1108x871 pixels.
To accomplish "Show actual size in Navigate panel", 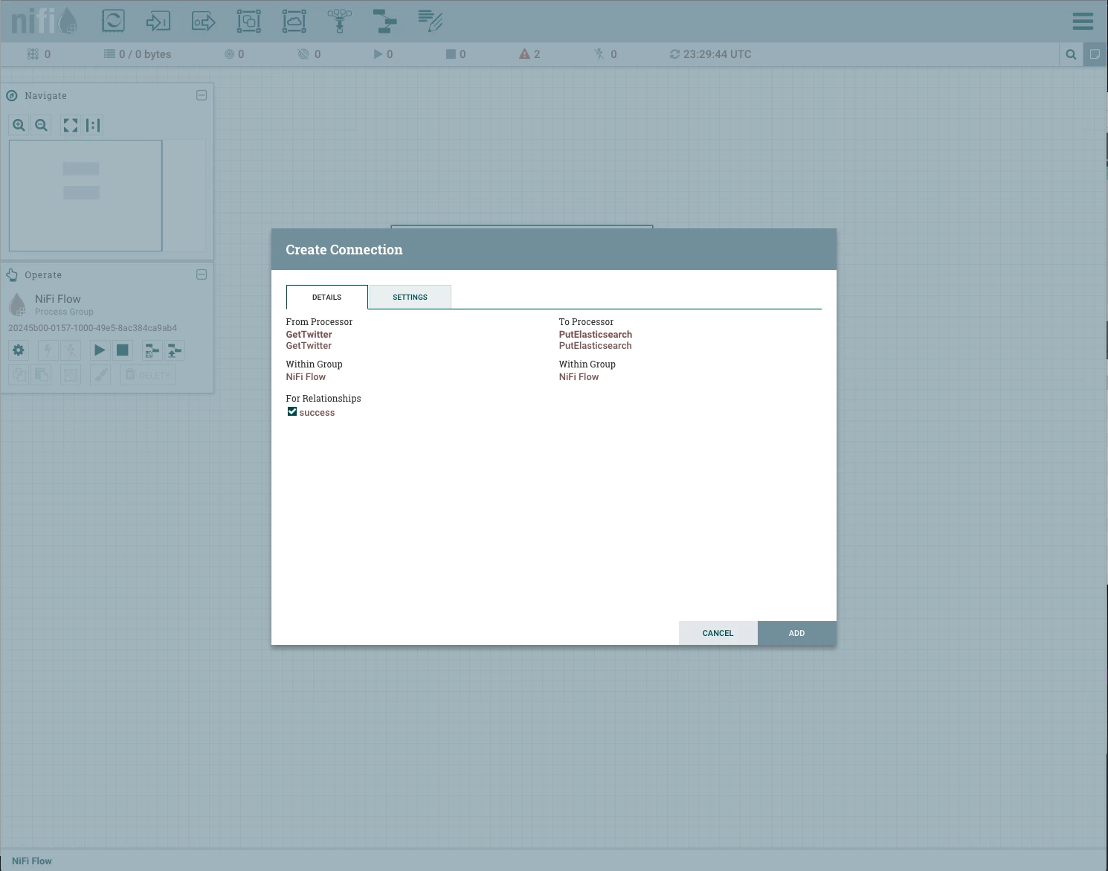I will [x=93, y=125].
